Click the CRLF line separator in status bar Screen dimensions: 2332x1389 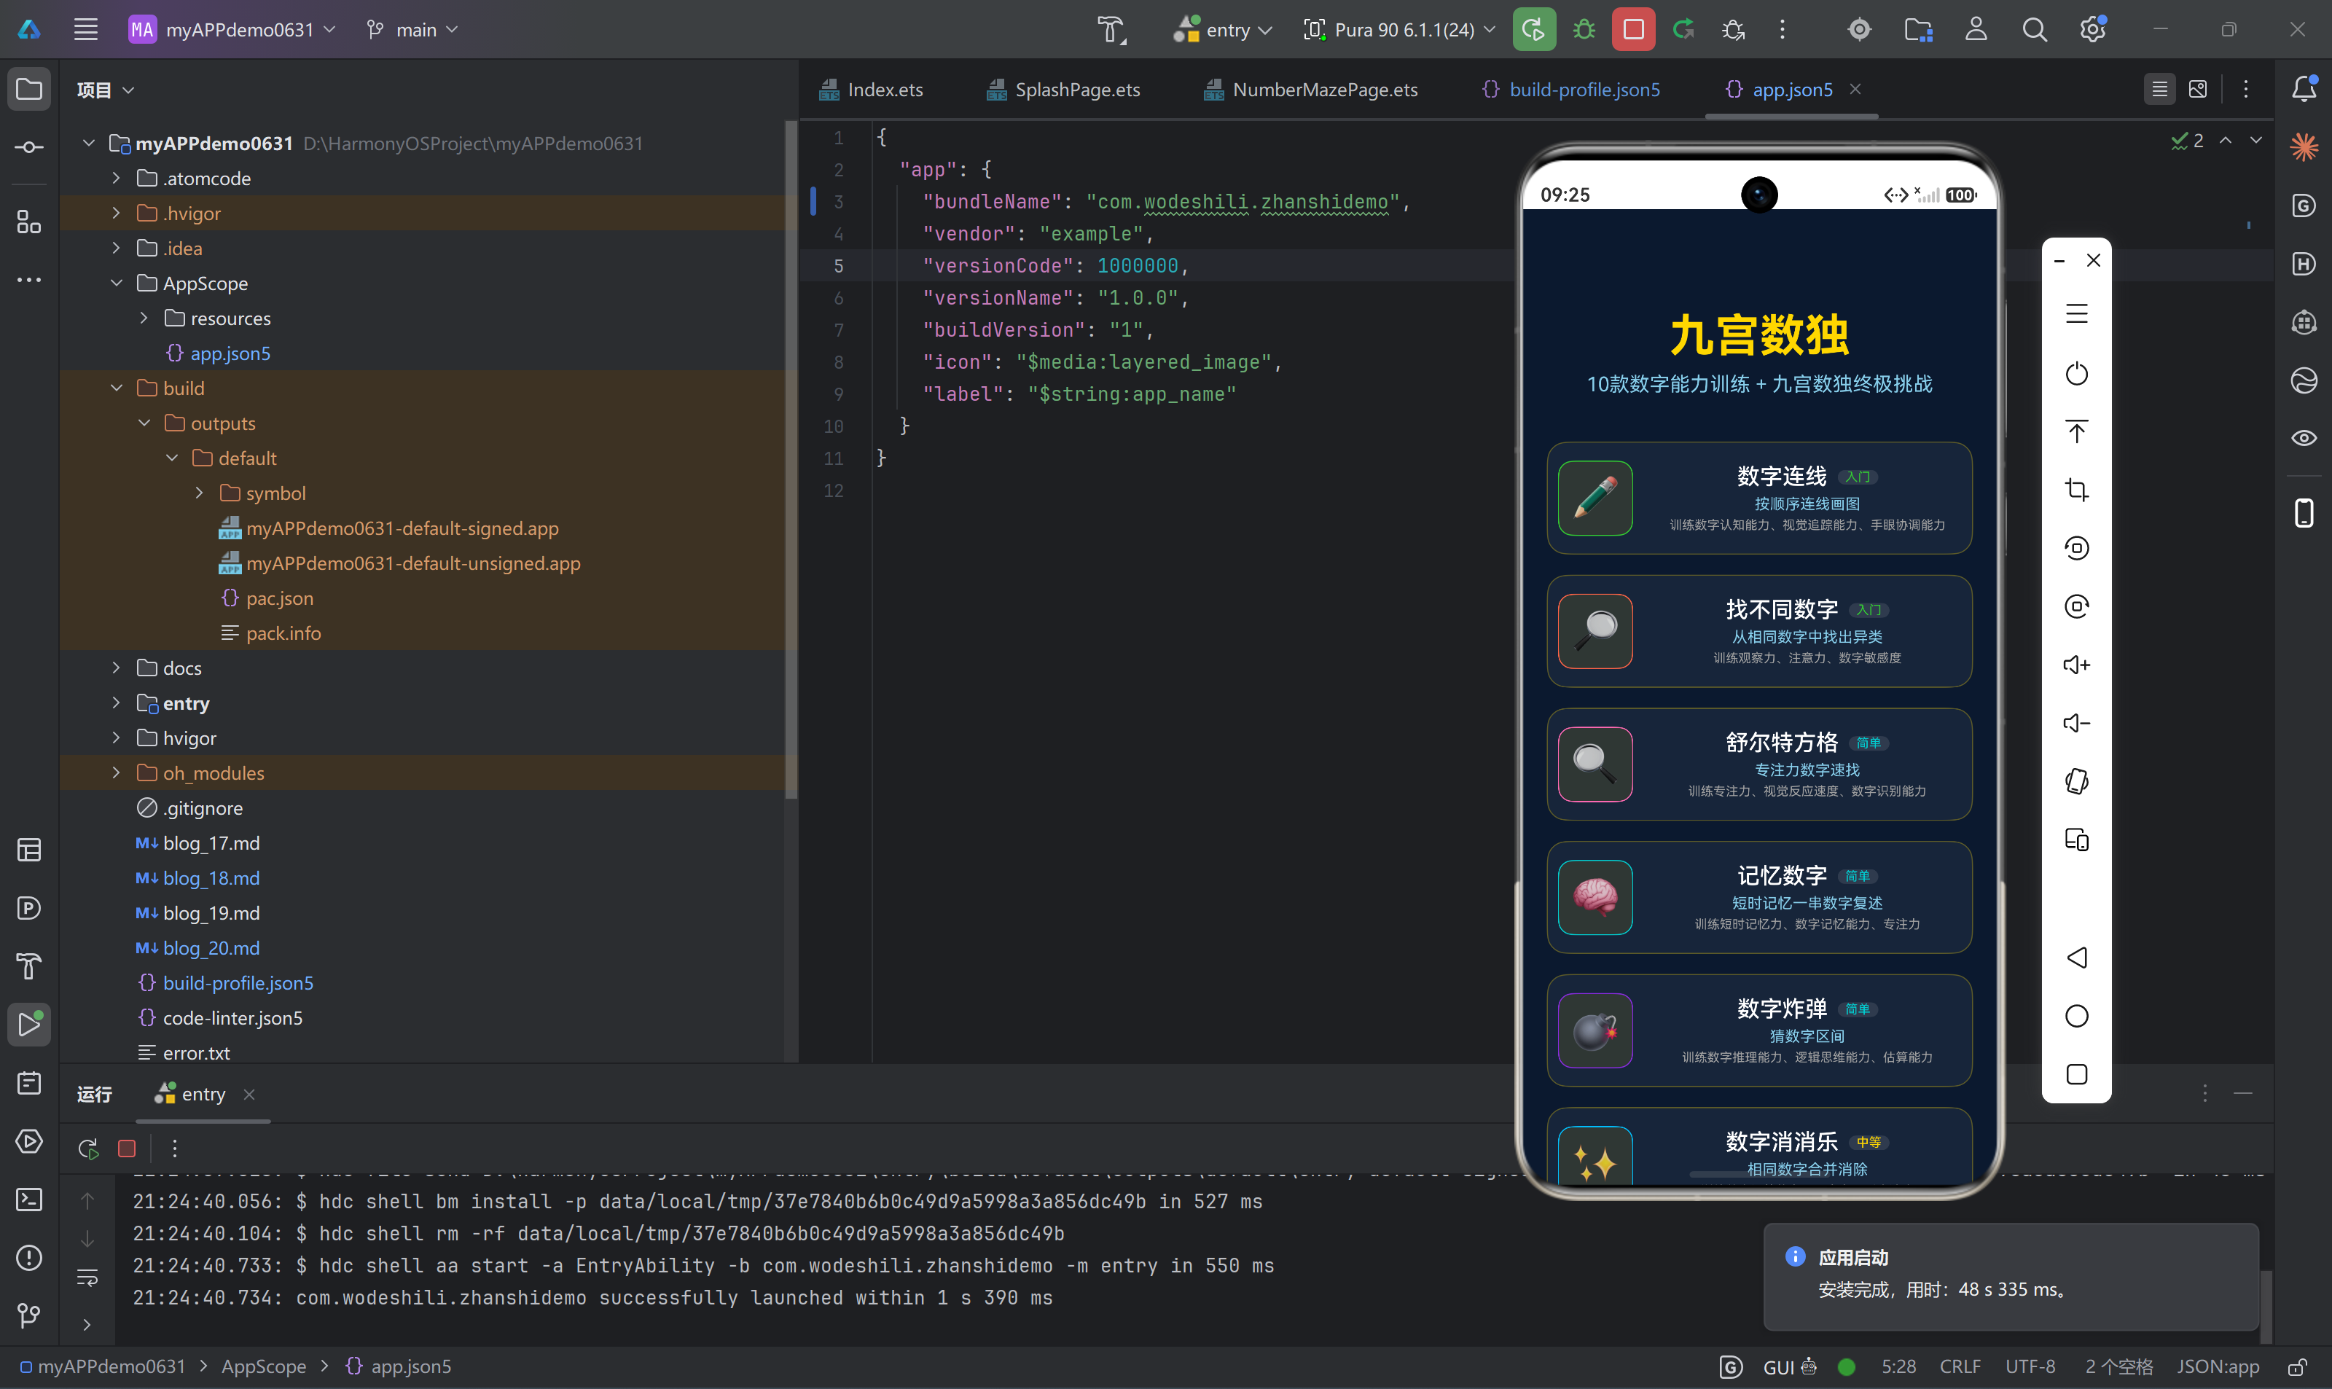click(1959, 1366)
